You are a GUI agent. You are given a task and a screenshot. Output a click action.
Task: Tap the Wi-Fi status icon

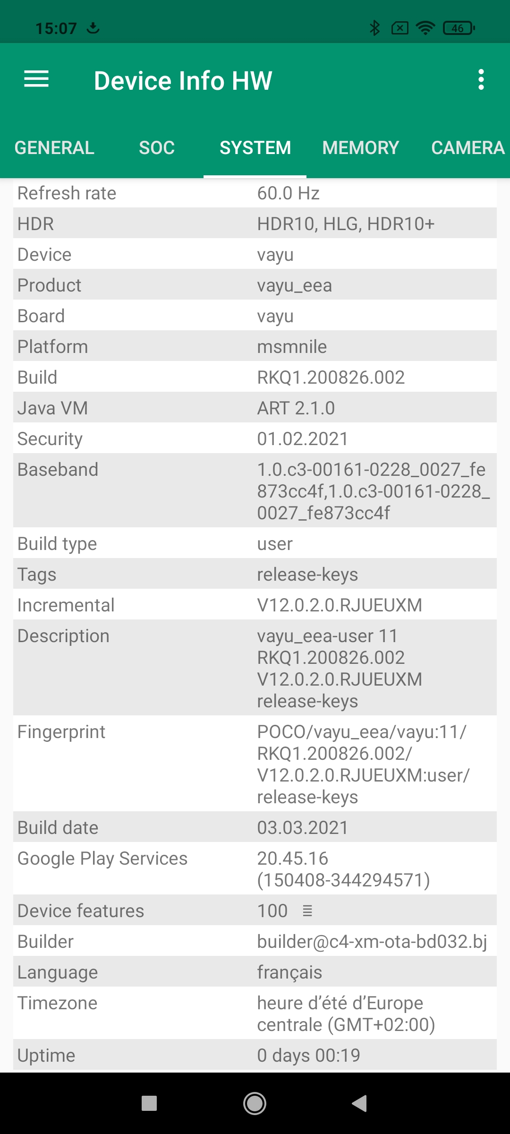[x=425, y=28]
